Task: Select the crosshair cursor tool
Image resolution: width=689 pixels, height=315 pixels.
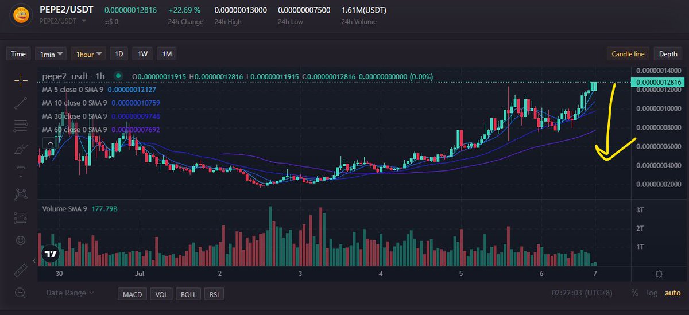Action: click(x=21, y=81)
